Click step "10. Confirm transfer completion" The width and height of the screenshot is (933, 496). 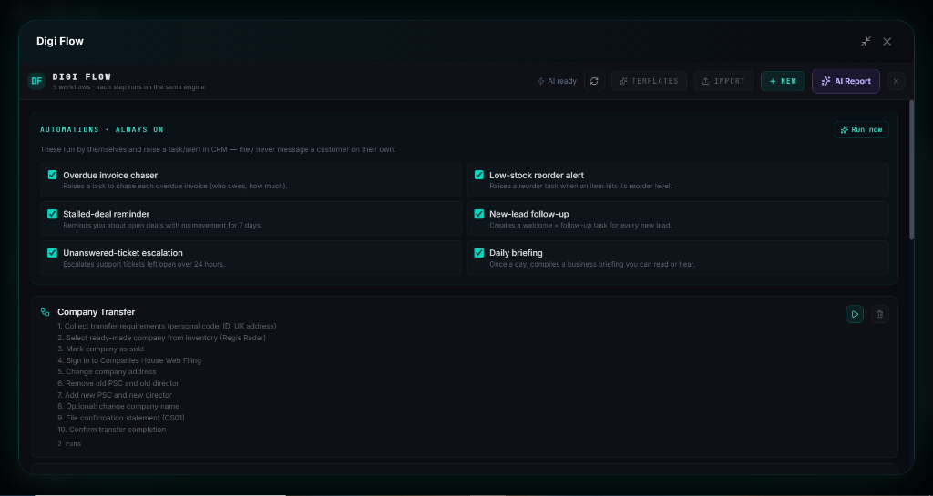point(112,430)
